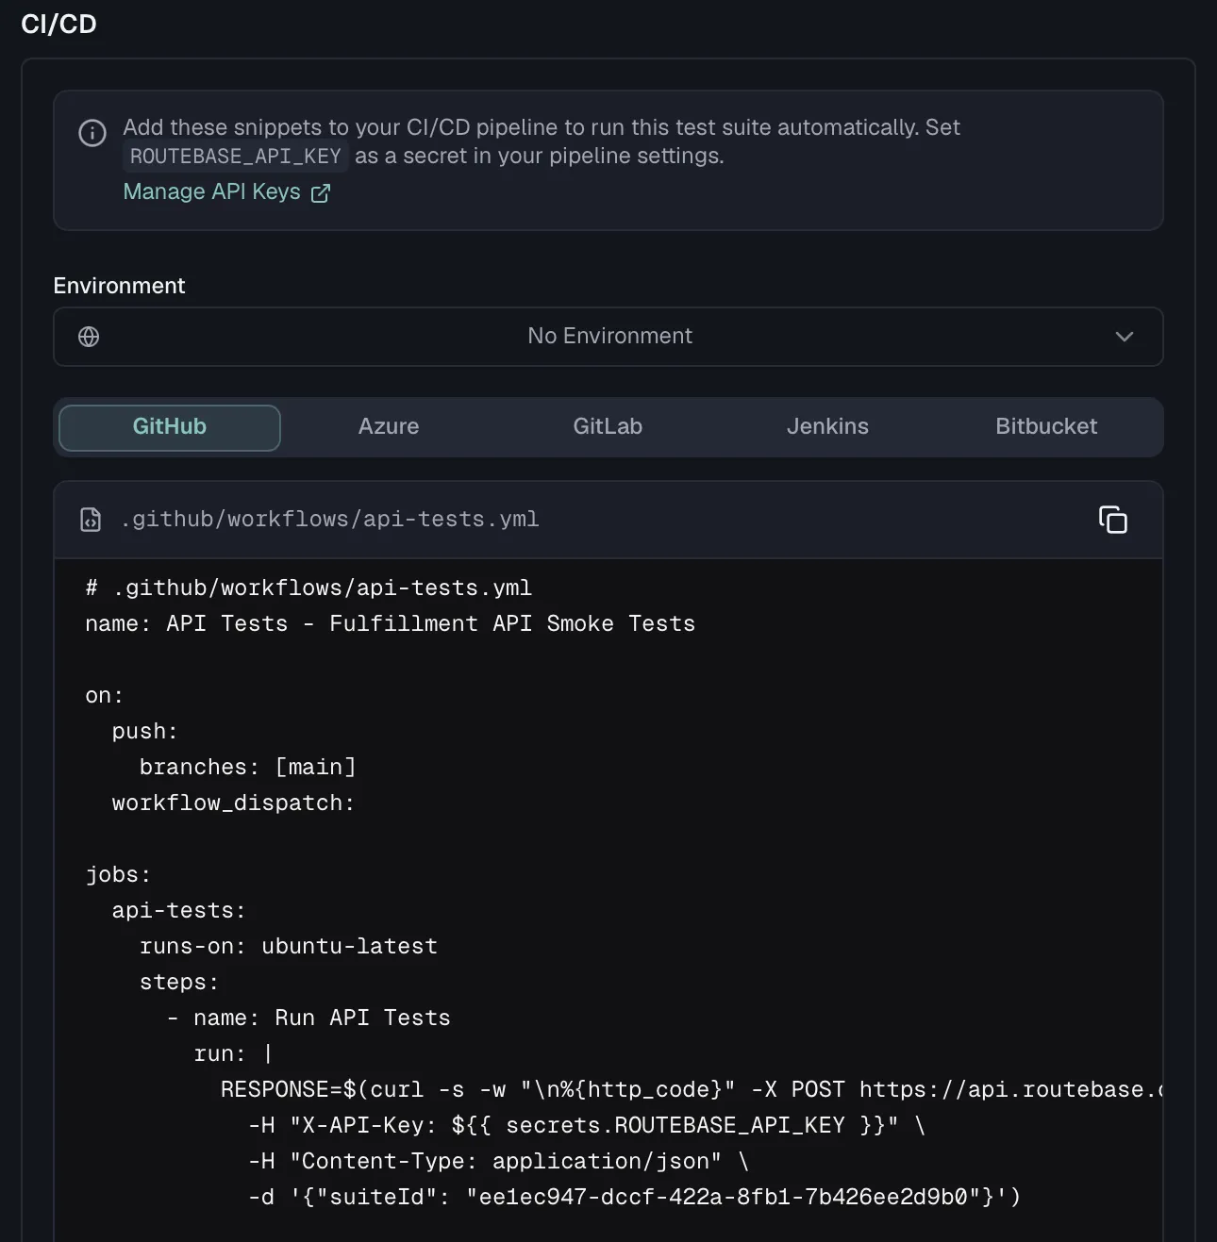1217x1242 pixels.
Task: Click the info circle icon in the notice
Action: (x=92, y=133)
